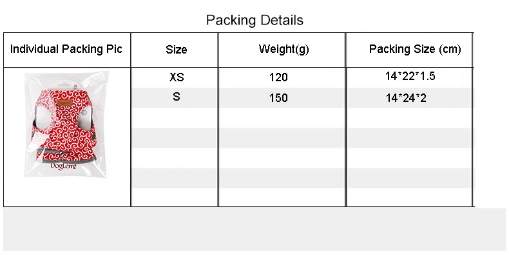Click the brown leather tag on the harness

click(x=63, y=103)
